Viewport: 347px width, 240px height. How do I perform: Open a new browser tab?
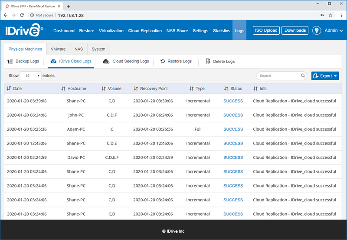pos(69,6)
